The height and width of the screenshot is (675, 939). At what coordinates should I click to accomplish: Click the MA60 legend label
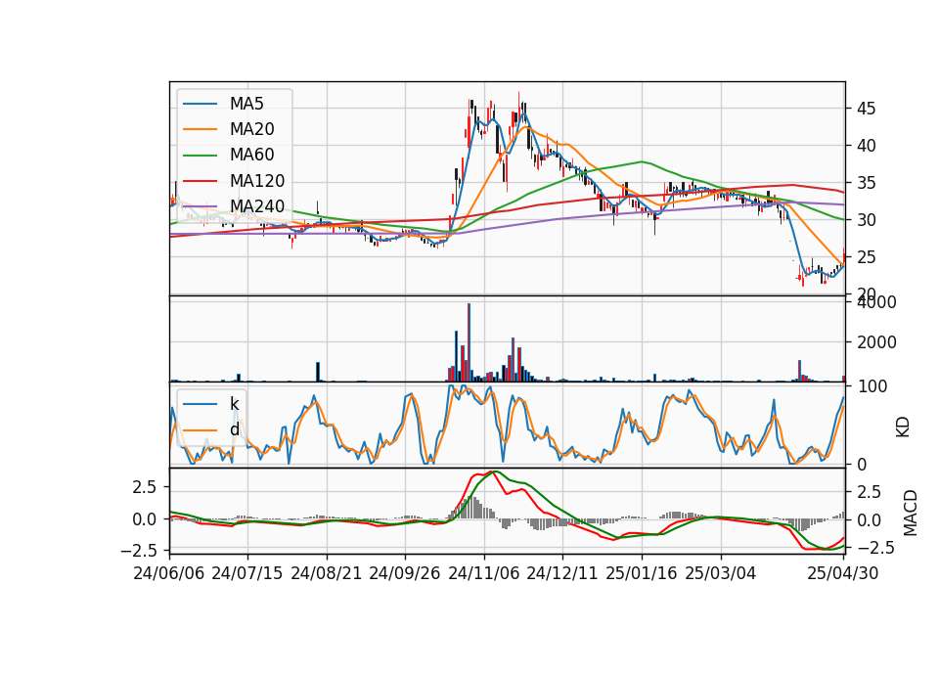[x=251, y=156]
